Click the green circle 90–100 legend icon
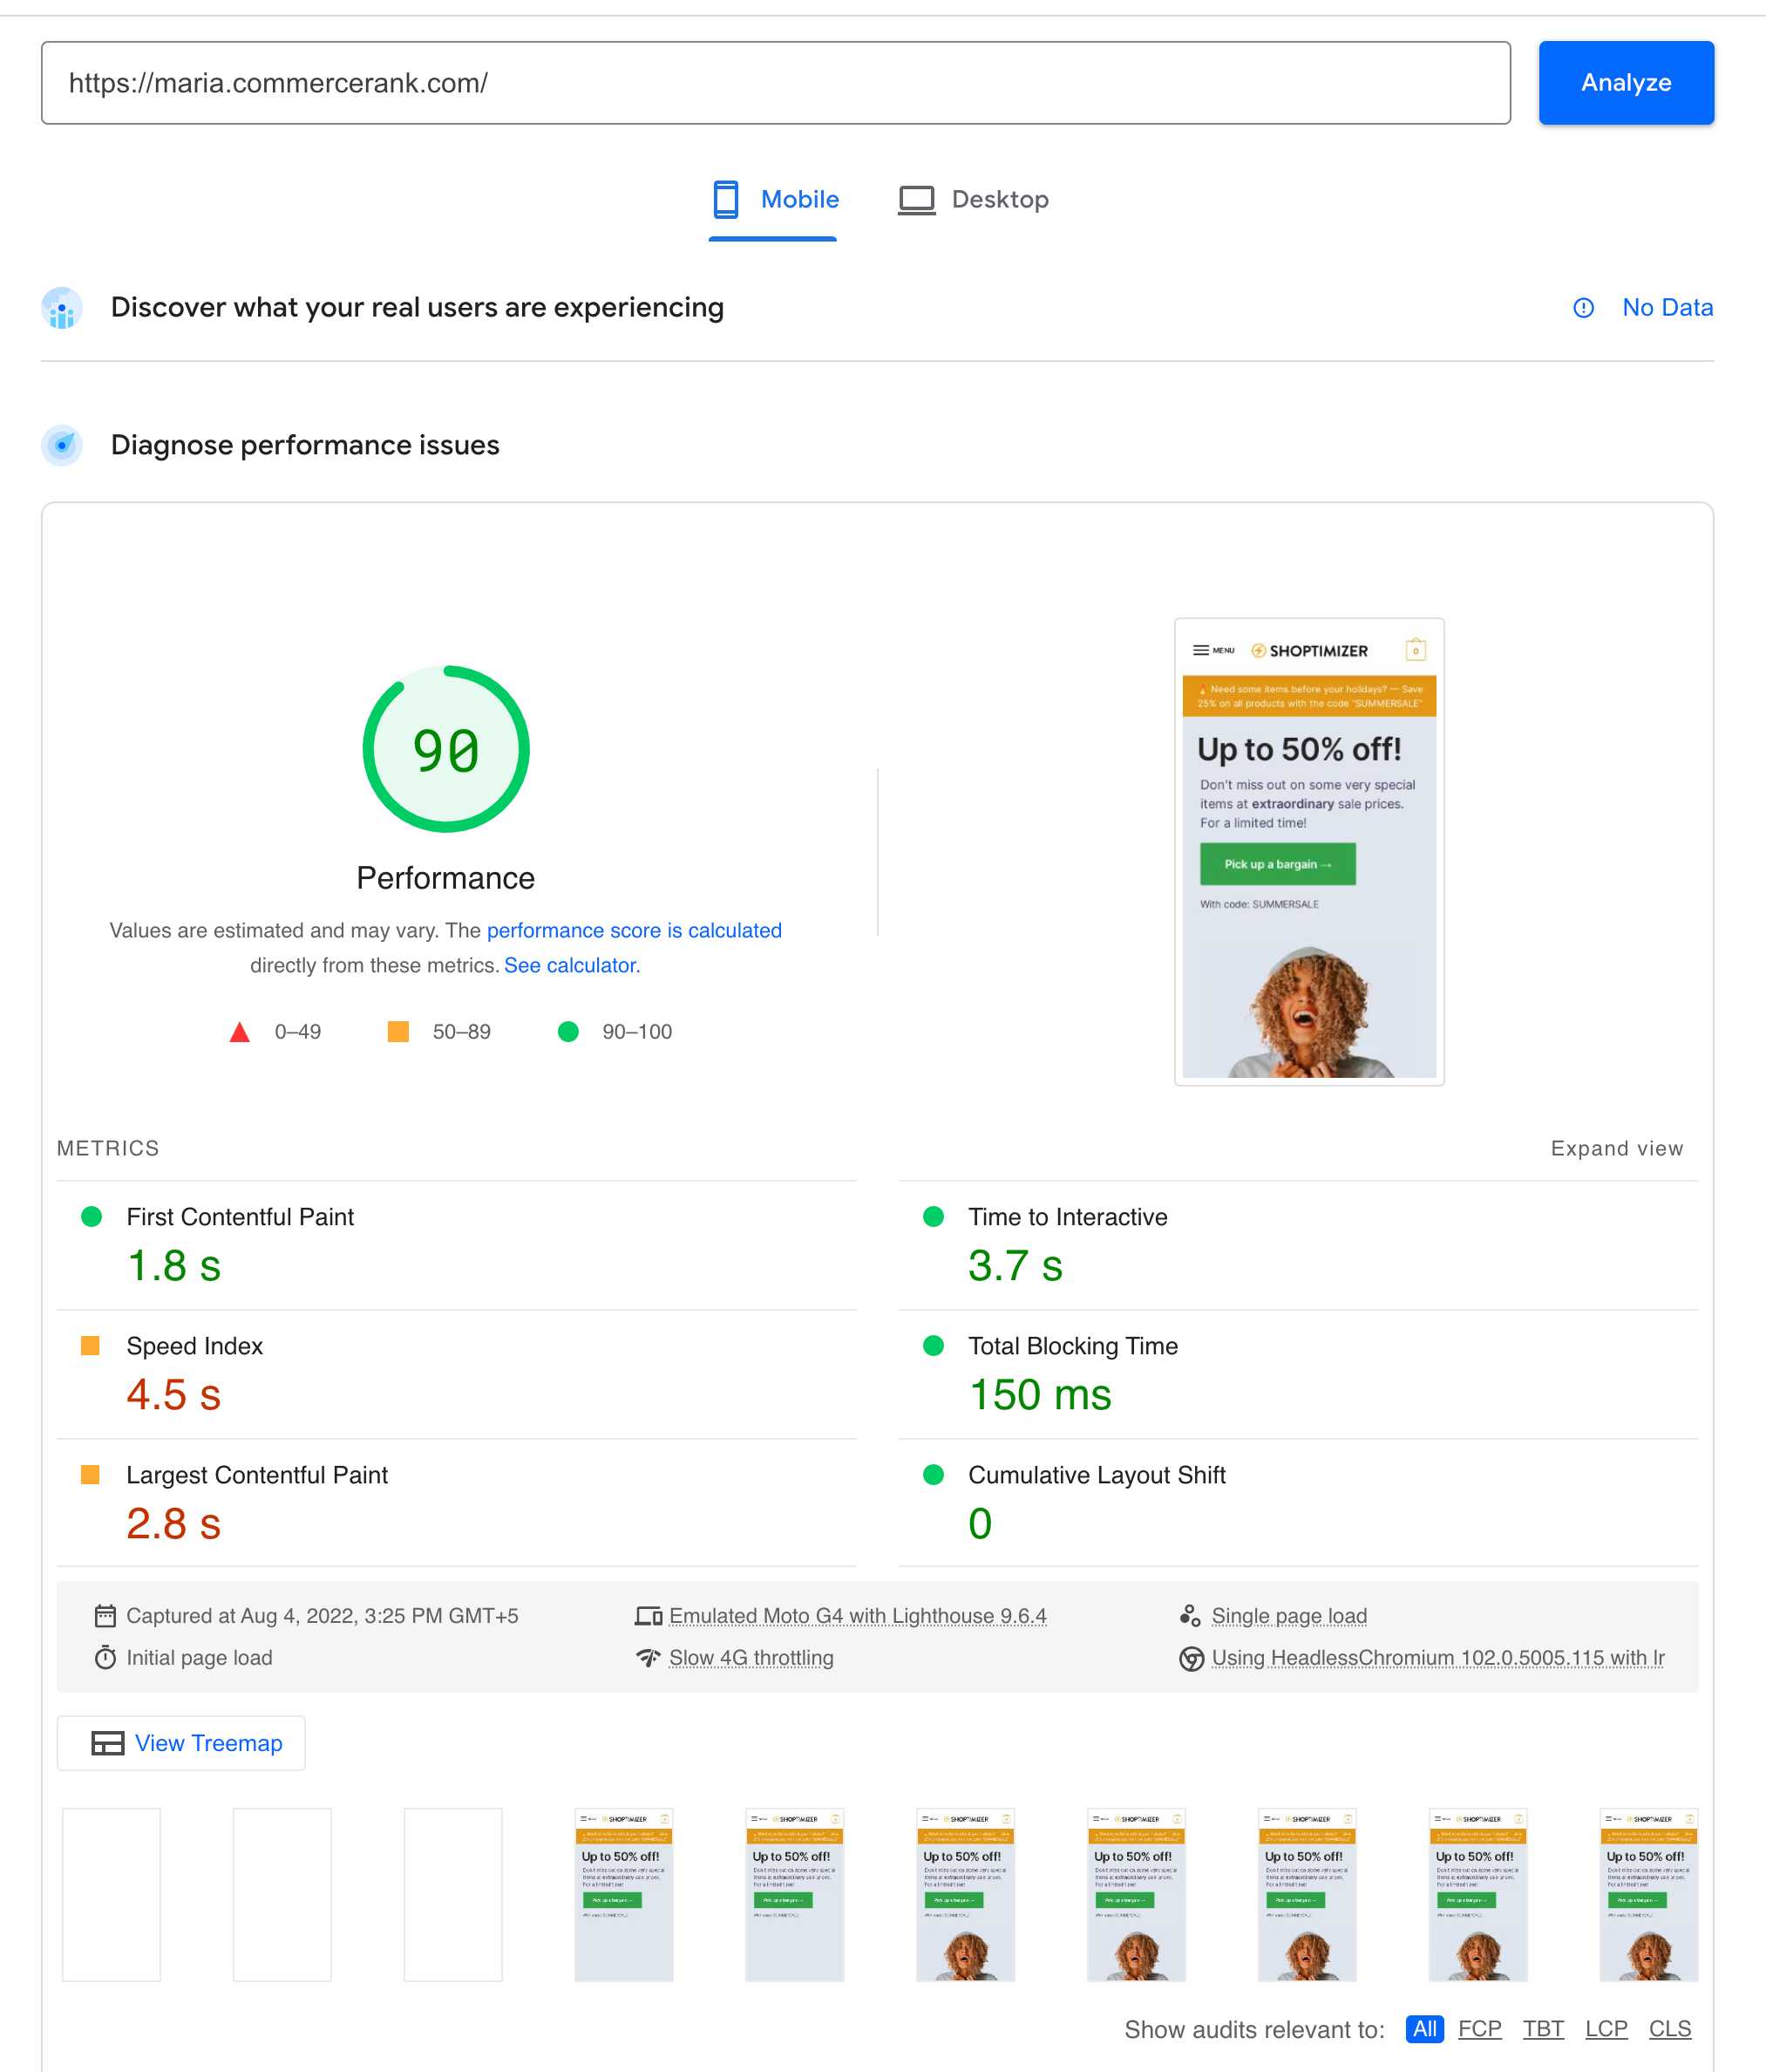 (567, 1031)
